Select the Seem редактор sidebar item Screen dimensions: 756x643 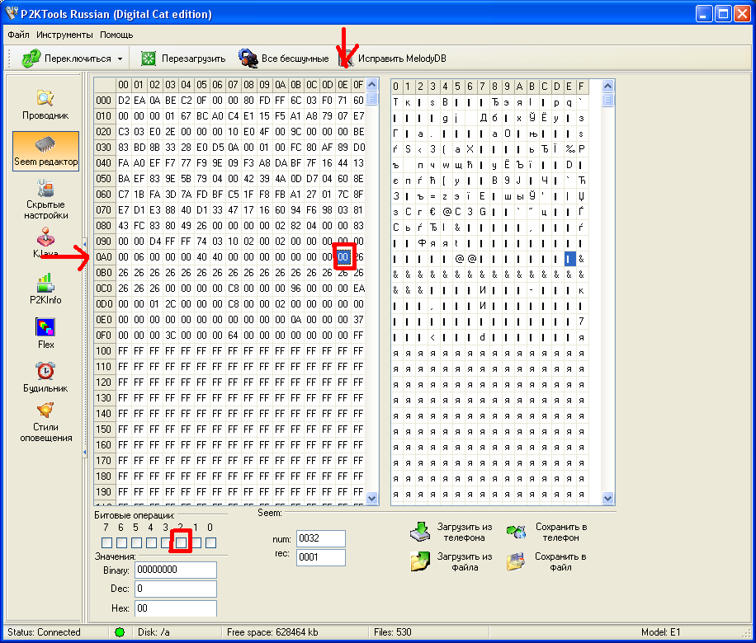coord(45,151)
